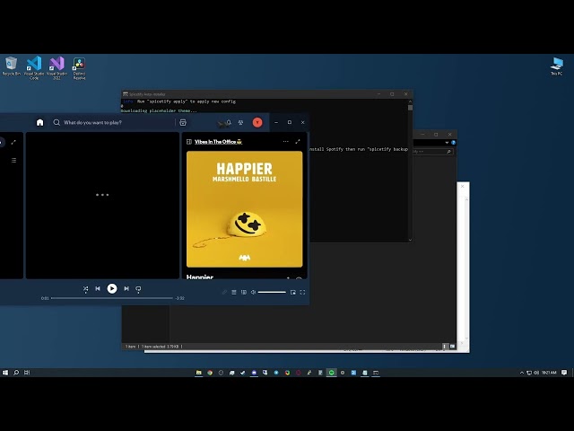Viewport: 574px width, 431px height.
Task: Switch File Explorer to large icons view
Action: click(x=452, y=346)
